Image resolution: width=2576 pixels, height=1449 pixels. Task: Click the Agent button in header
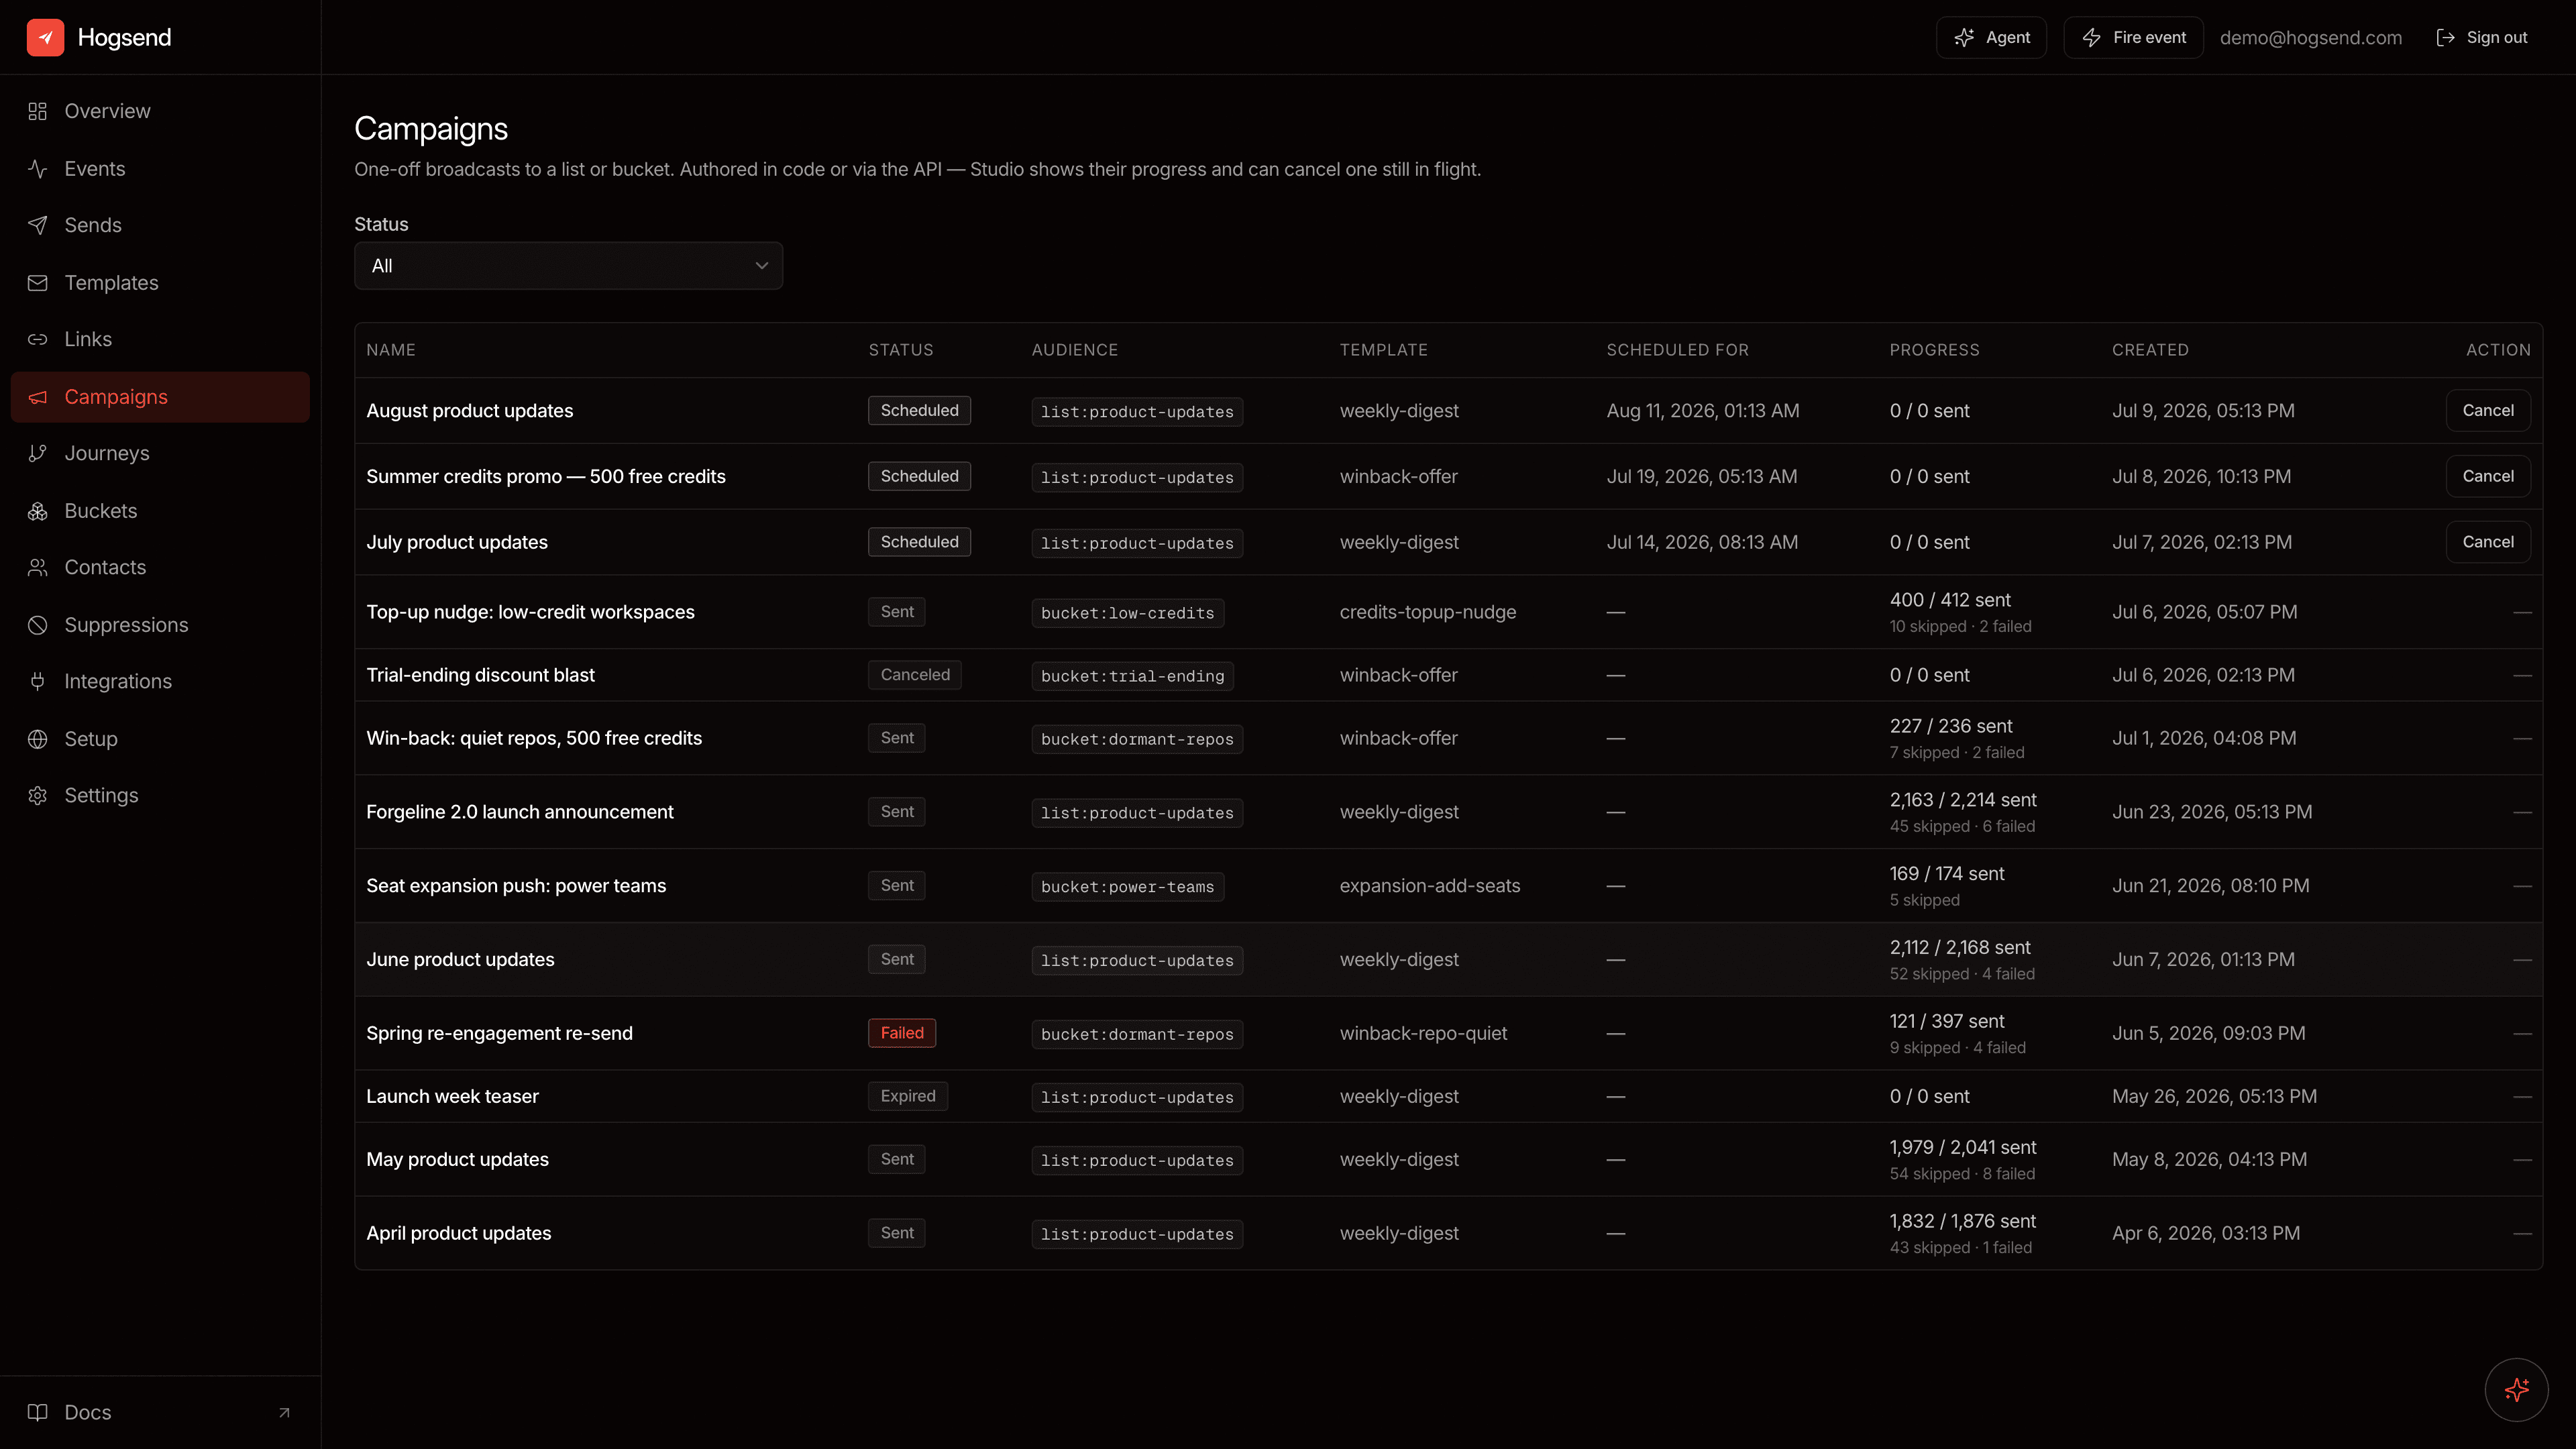click(1991, 37)
